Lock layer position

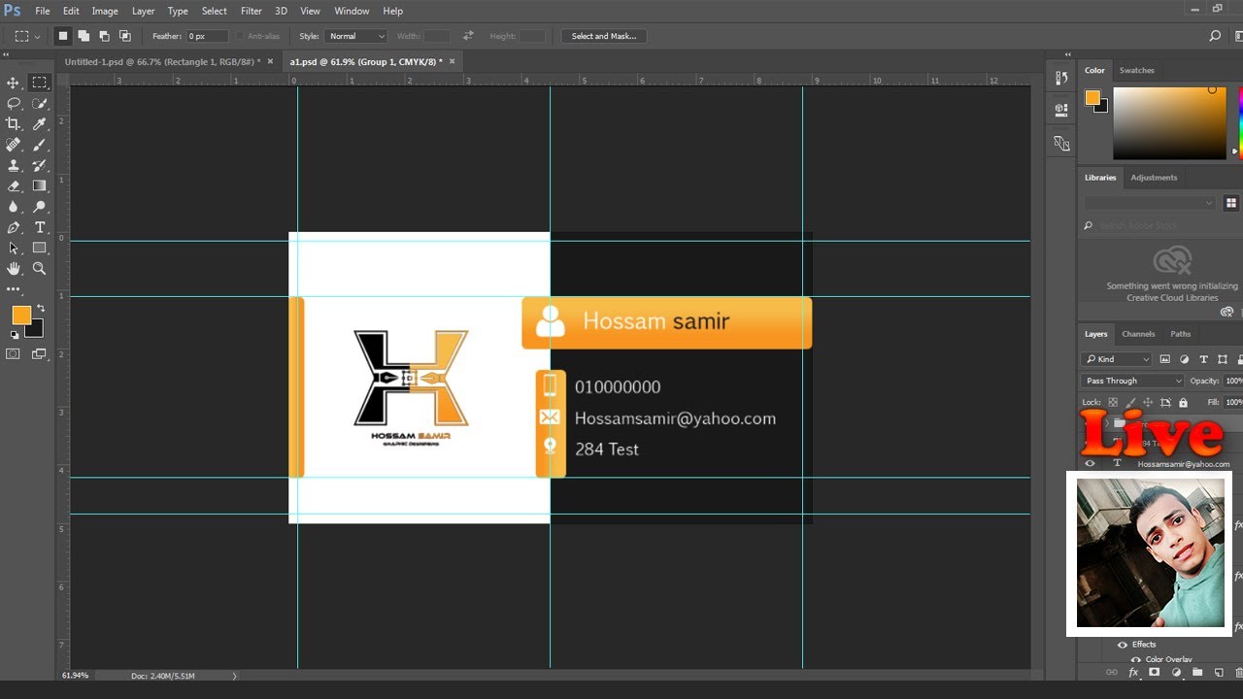click(x=1148, y=402)
